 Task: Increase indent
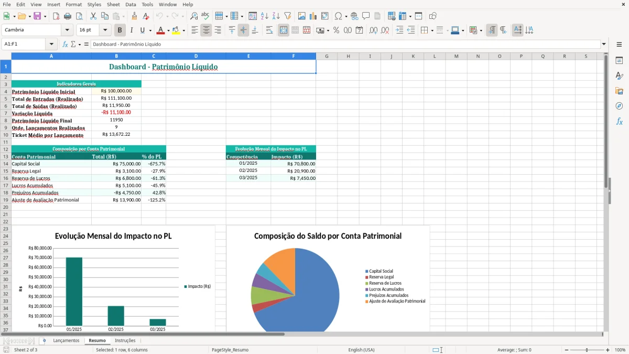click(x=399, y=30)
